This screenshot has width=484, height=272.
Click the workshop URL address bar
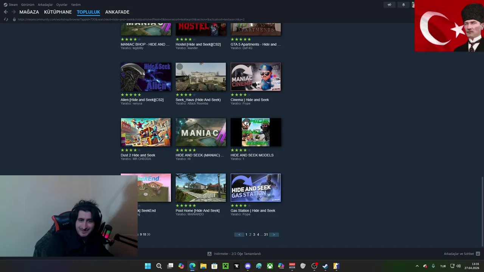[x=131, y=19]
